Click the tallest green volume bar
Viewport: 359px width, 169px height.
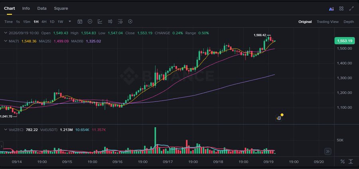(155, 140)
